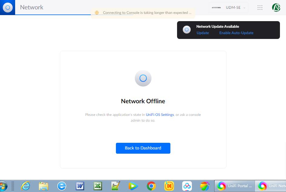Open the notepad editor with pencil icon
Viewport: 286px width, 192px height.
(x=116, y=186)
